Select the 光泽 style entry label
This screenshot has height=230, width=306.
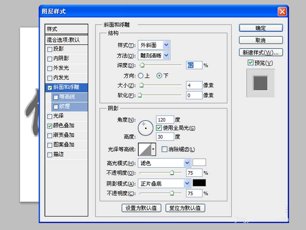coord(59,116)
